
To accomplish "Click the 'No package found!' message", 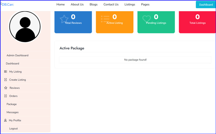I will (x=135, y=60).
